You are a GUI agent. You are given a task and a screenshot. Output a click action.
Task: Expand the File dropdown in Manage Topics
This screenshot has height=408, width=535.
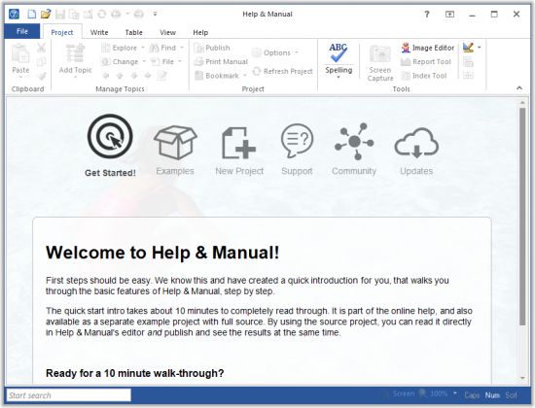180,62
